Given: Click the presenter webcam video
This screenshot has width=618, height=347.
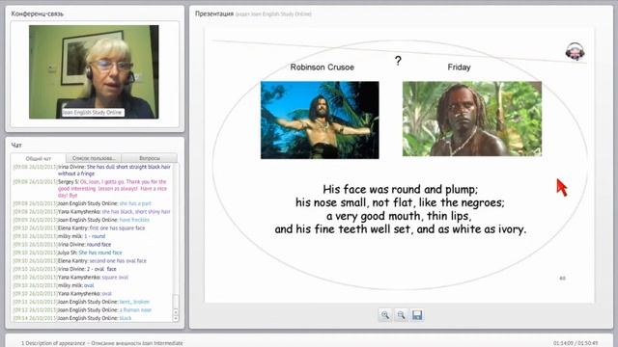Looking at the screenshot, I should pos(94,72).
